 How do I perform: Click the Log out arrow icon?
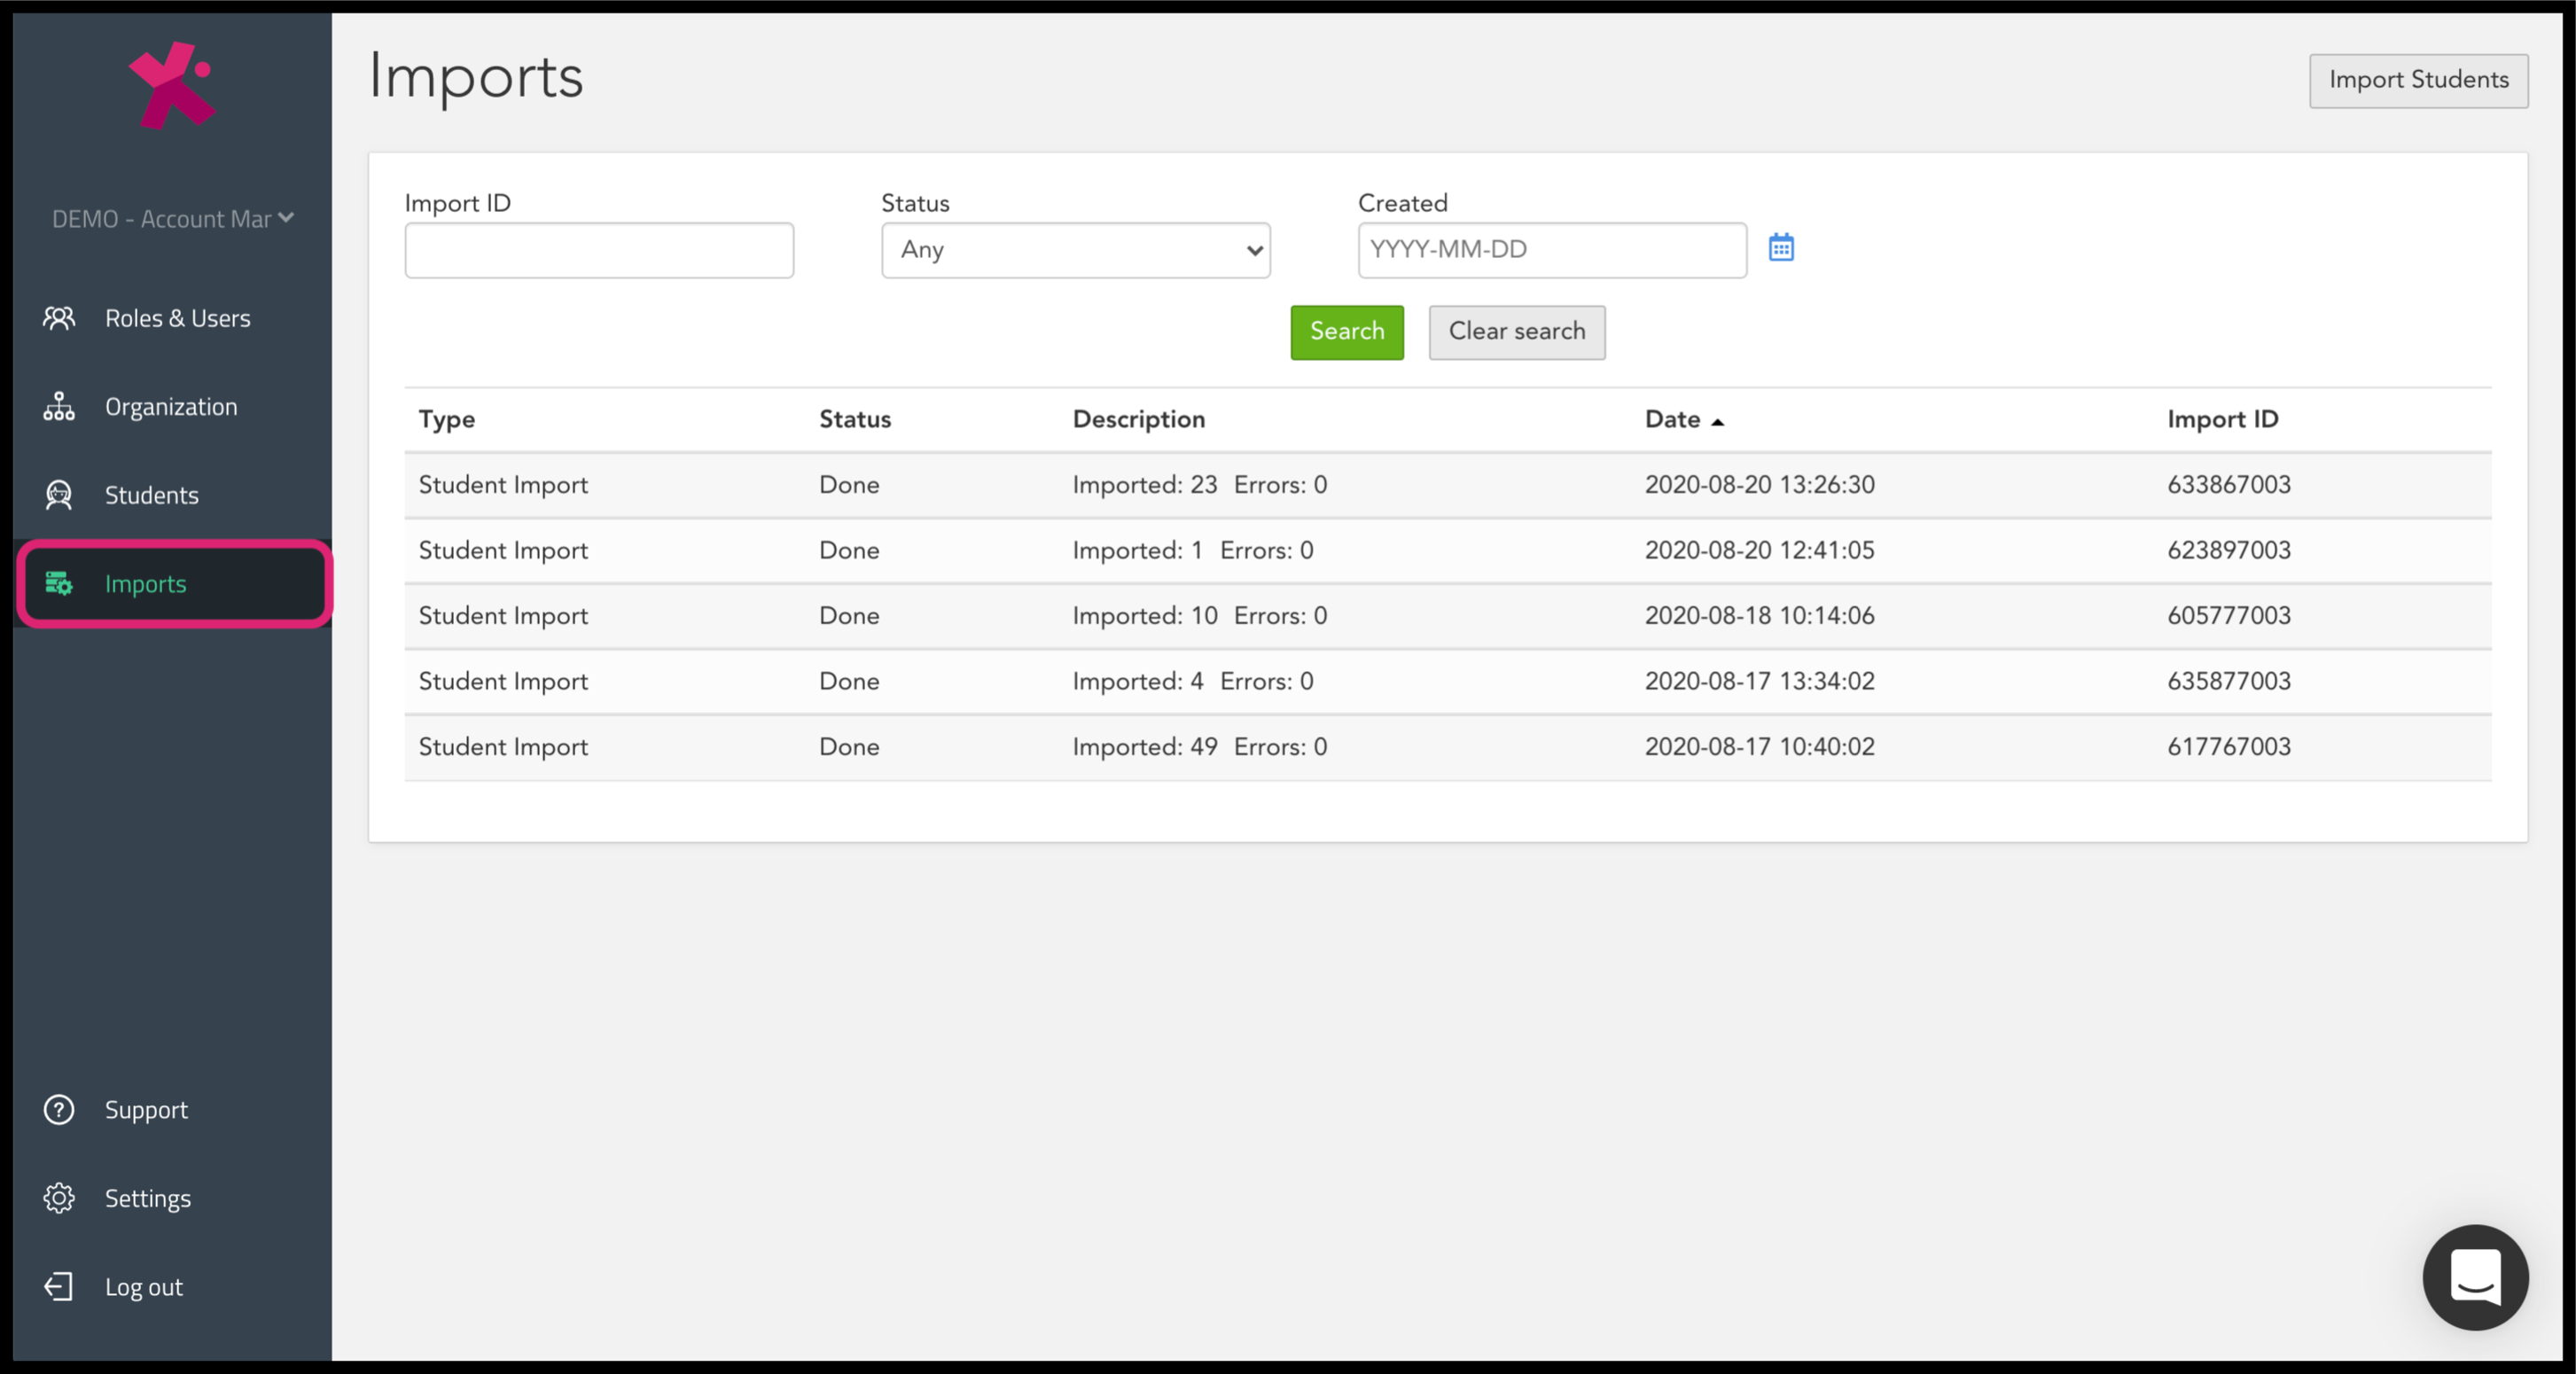click(x=59, y=1286)
